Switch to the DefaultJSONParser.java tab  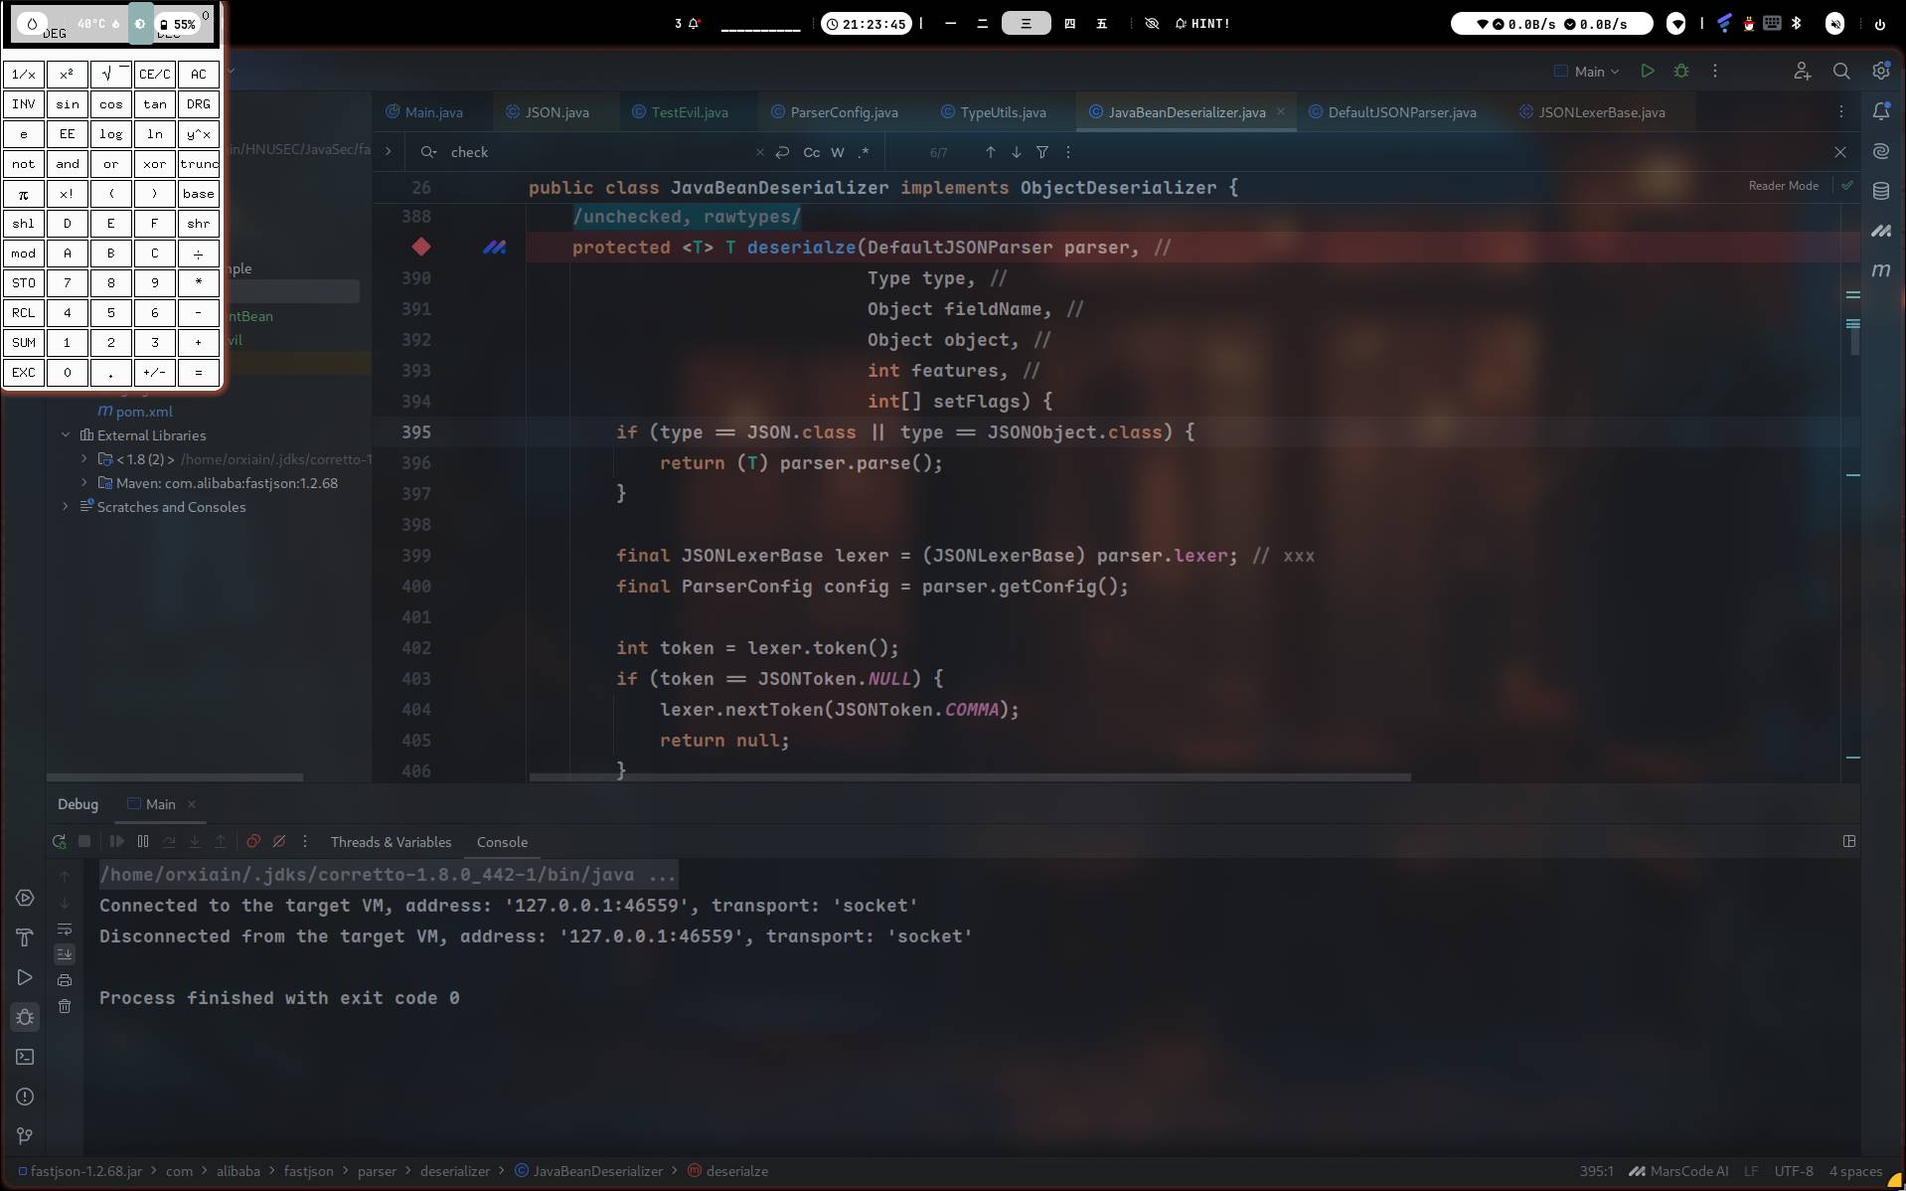1401,112
